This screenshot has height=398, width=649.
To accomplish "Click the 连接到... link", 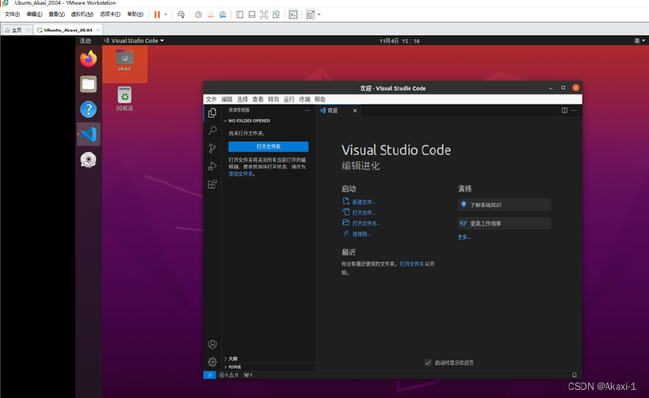I will click(361, 234).
